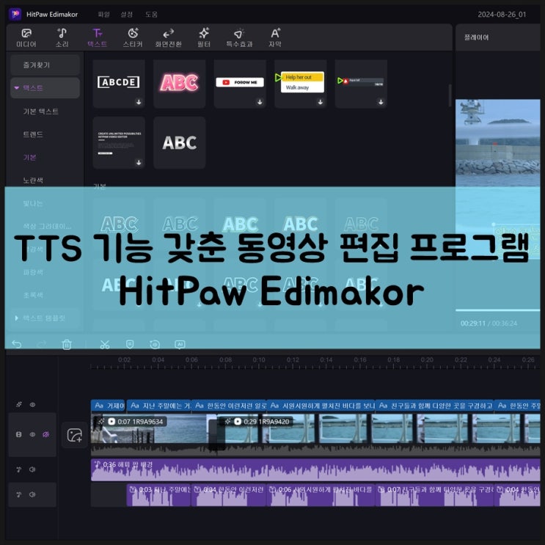Toggle eye visibility on the subtitle track
Screen dimensions: 545x545
pyautogui.click(x=32, y=404)
